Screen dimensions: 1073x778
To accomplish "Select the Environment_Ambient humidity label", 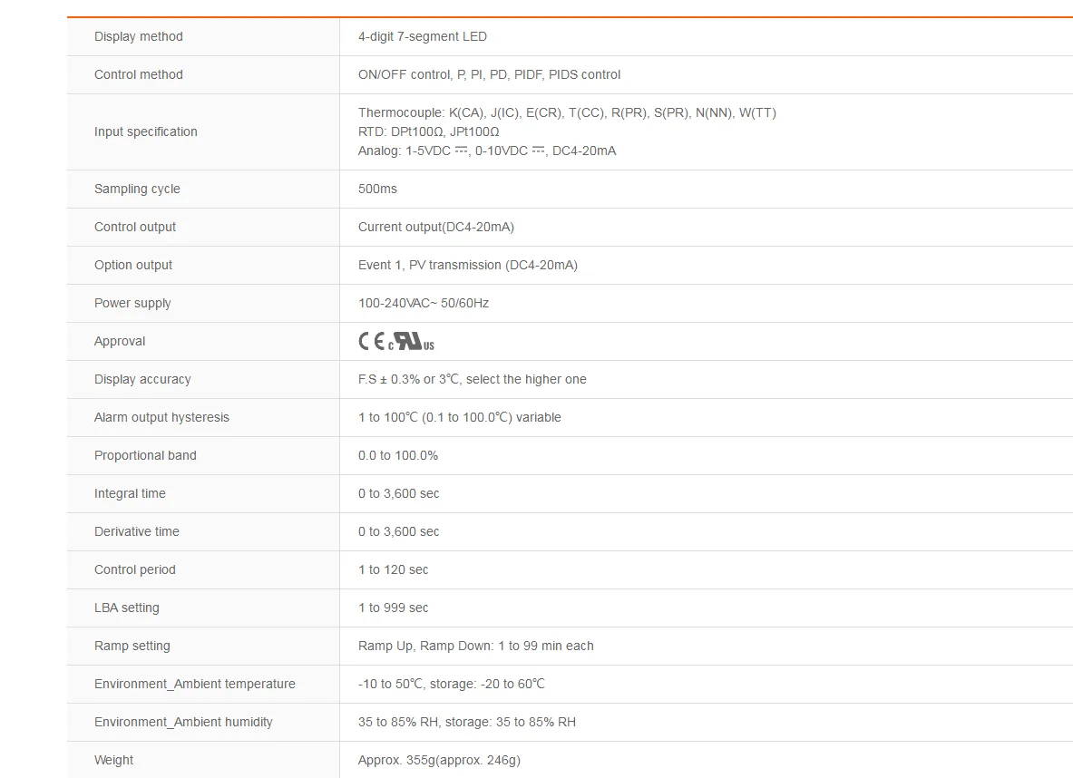I will pos(183,722).
